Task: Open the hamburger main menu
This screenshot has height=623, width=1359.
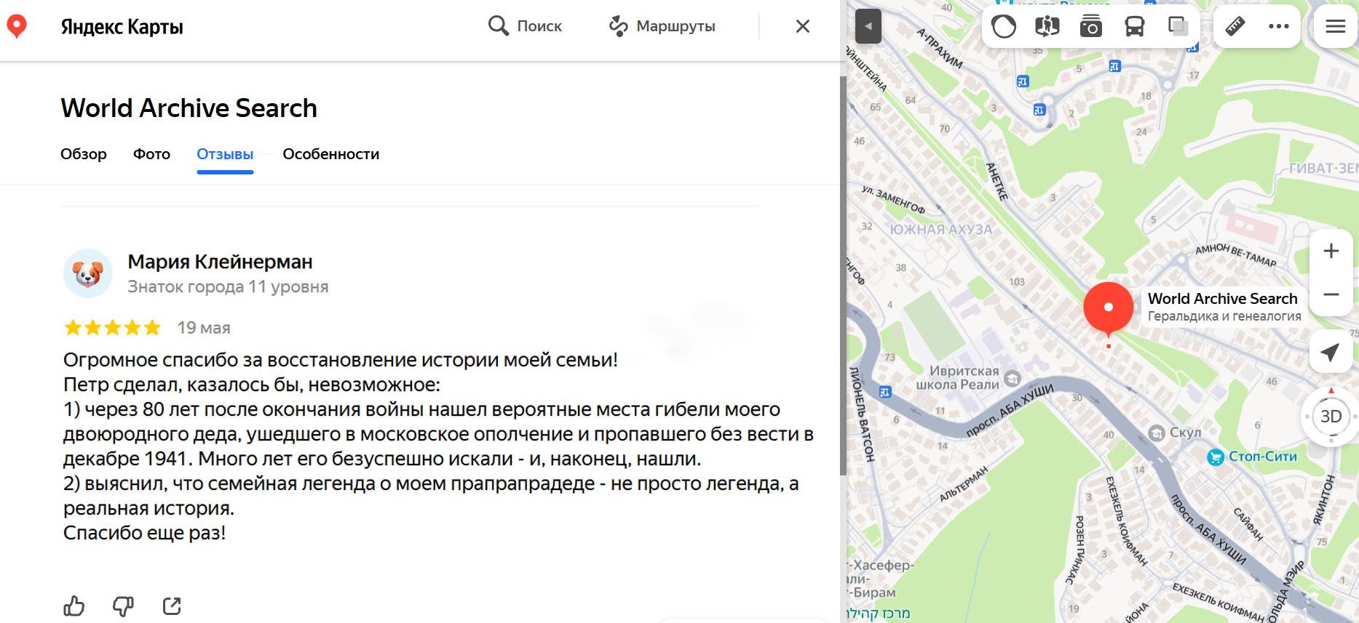Action: pyautogui.click(x=1335, y=27)
